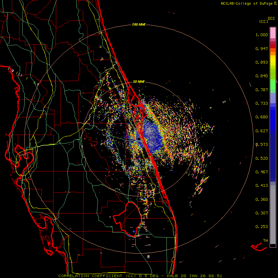The height and width of the screenshot is (278, 278).
Task: Select the 50 NMI range ring label
Action: pyautogui.click(x=139, y=82)
